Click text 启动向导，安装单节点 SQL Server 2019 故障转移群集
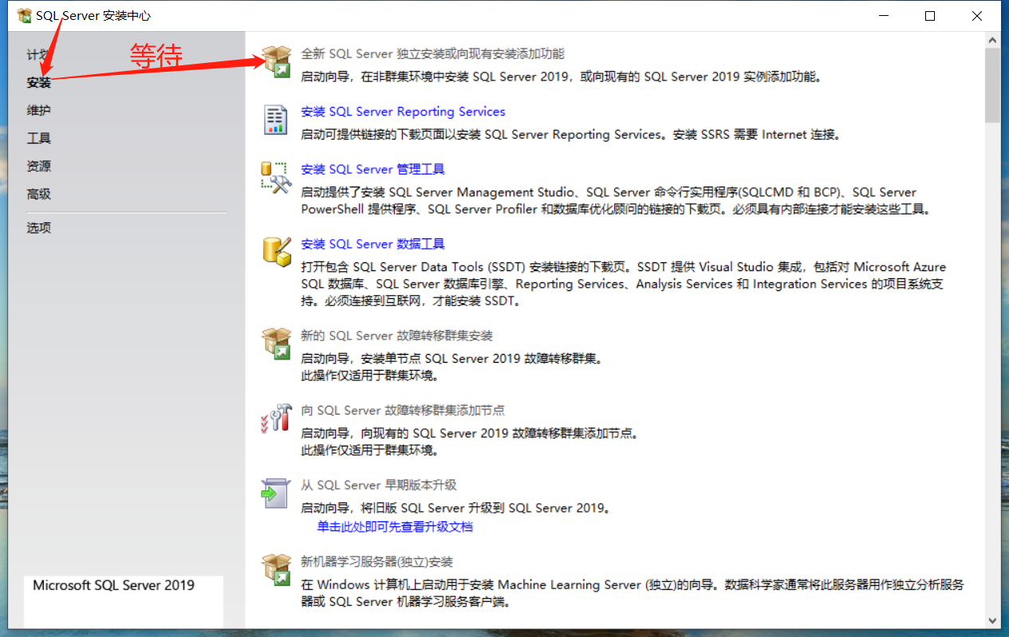Viewport: 1009px width, 637px height. 451,359
